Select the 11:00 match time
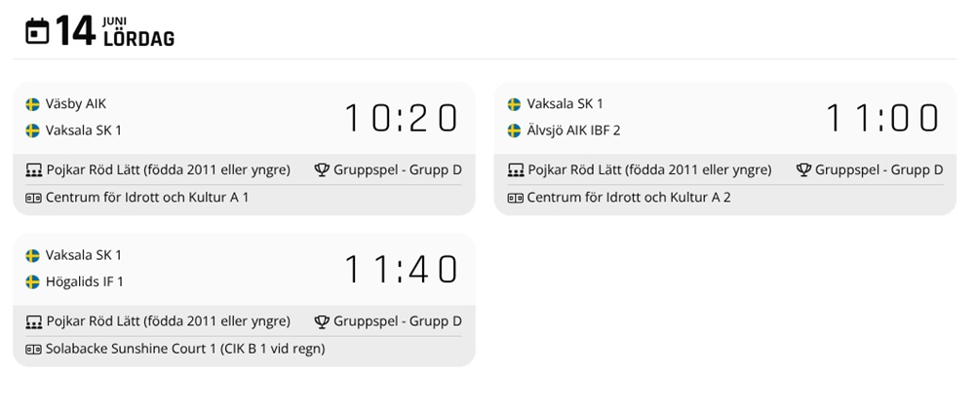Image resolution: width=975 pixels, height=410 pixels. [x=882, y=118]
